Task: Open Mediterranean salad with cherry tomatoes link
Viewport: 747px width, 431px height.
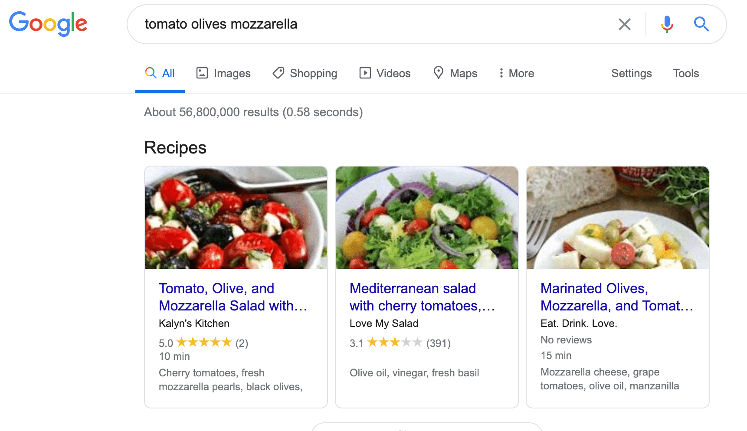Action: pos(422,297)
